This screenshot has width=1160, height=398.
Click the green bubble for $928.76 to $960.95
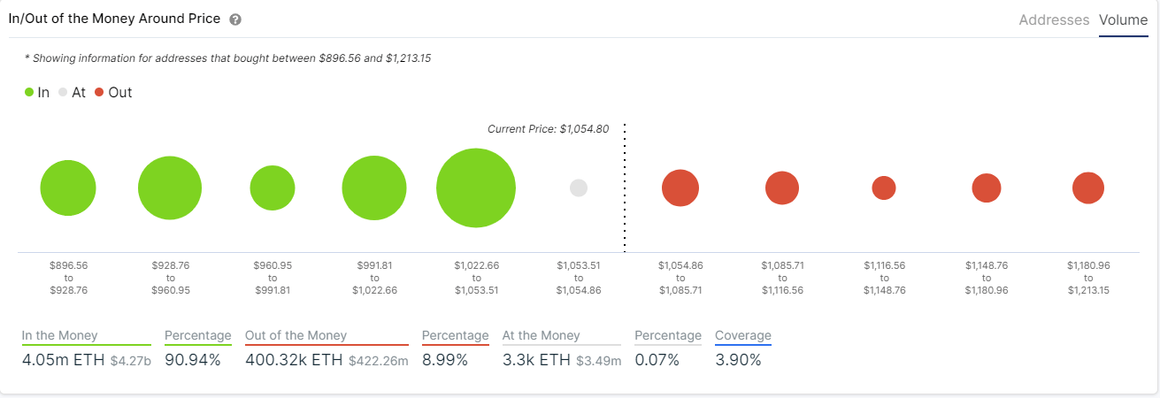[170, 188]
